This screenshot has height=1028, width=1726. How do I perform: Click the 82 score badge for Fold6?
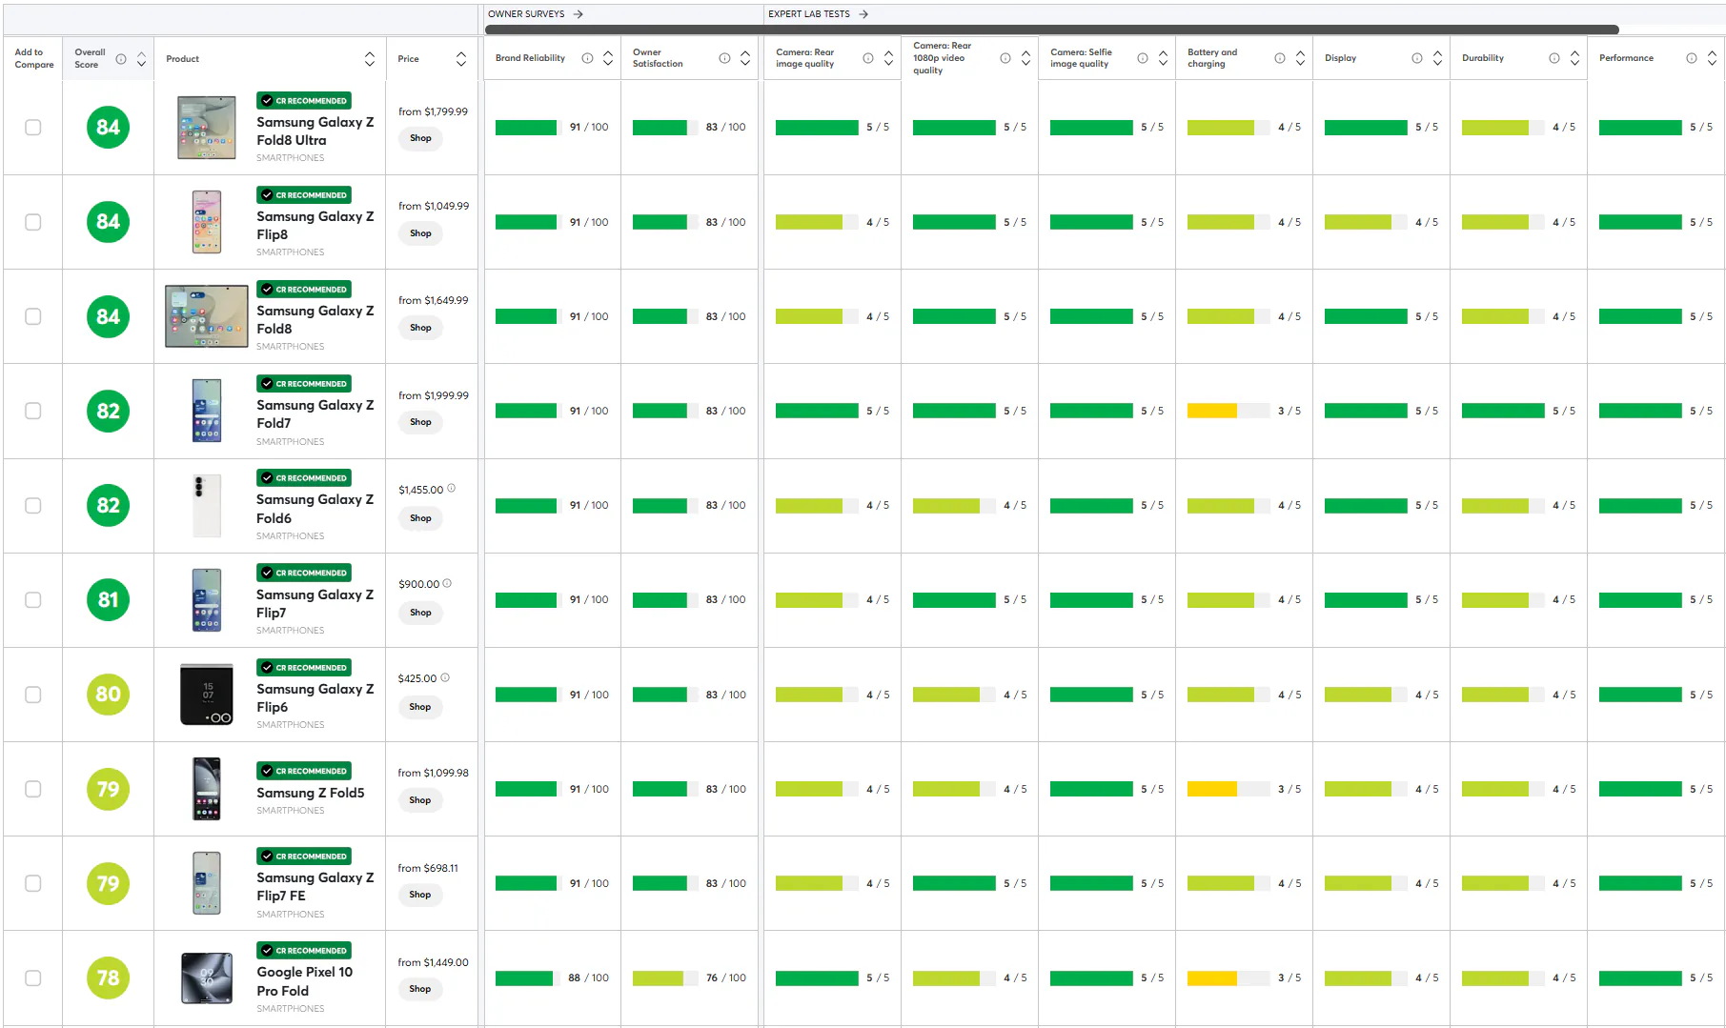(x=108, y=506)
